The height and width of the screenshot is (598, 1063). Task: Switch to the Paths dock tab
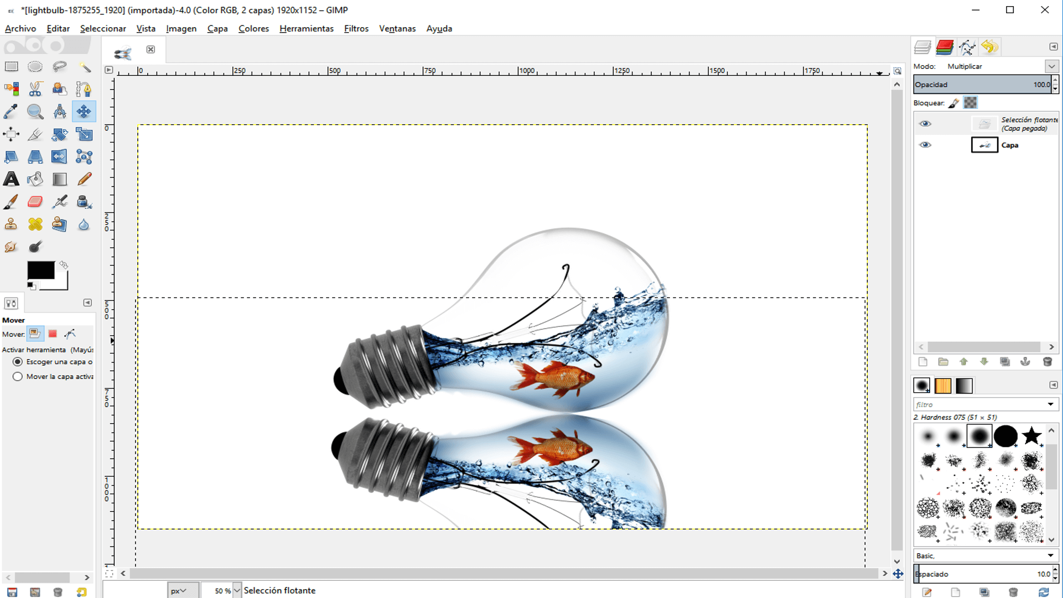[967, 47]
